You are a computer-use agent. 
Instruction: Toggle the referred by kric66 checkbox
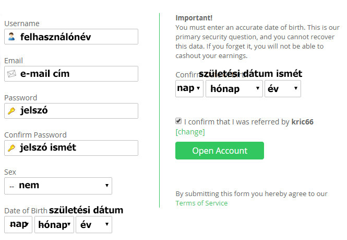tap(179, 121)
